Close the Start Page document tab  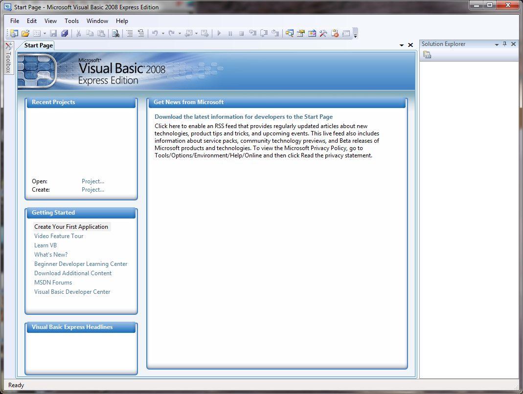(410, 45)
